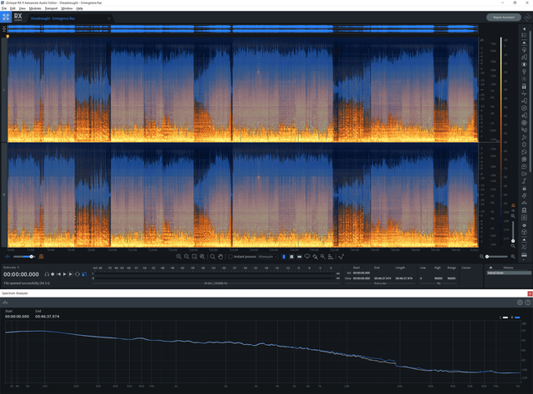This screenshot has height=394, width=533.
Task: Select the Time selection tool
Action: tap(284, 257)
